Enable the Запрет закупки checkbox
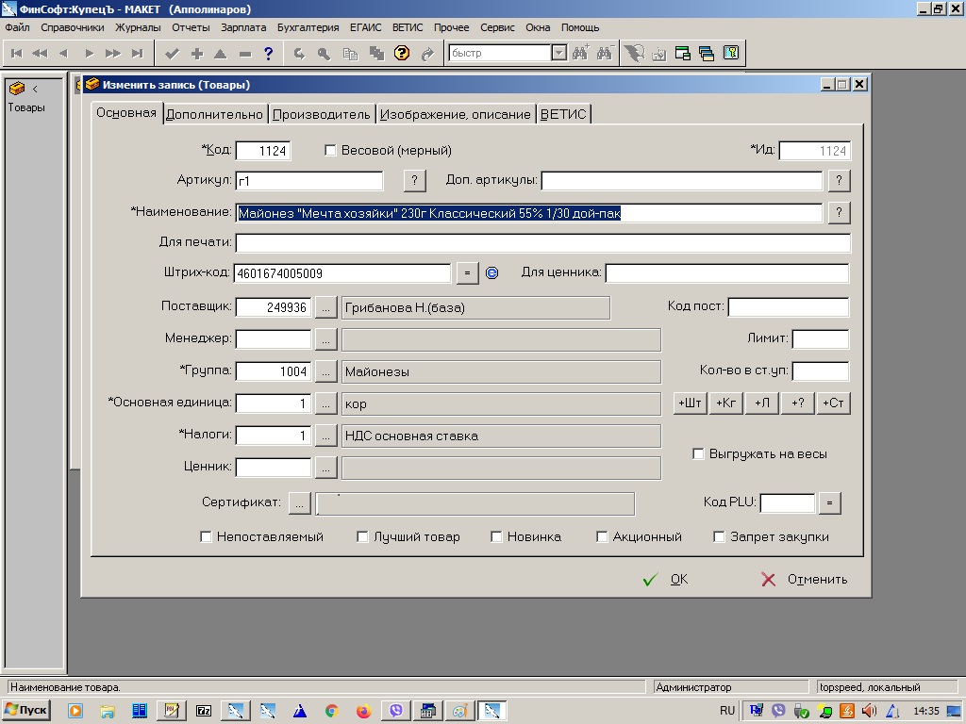966x724 pixels. pyautogui.click(x=719, y=536)
